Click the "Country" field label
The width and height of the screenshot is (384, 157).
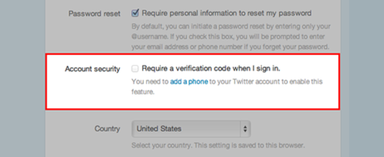point(107,129)
